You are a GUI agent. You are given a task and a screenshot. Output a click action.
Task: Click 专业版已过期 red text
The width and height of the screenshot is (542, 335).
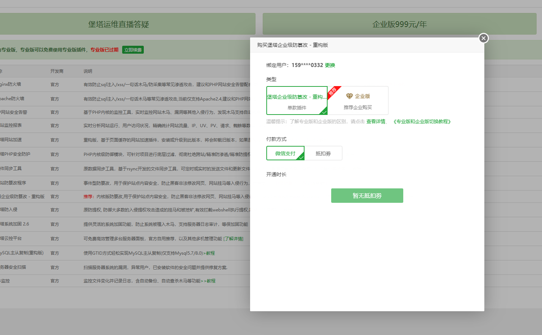pyautogui.click(x=105, y=50)
